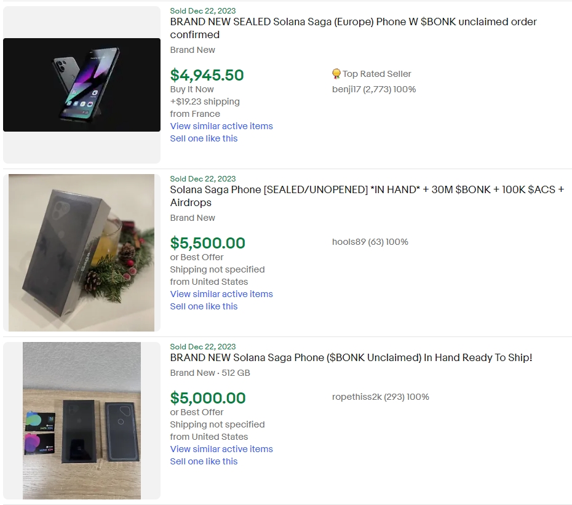Click 'View similar active items' under $4,945.50 listing

click(x=221, y=126)
